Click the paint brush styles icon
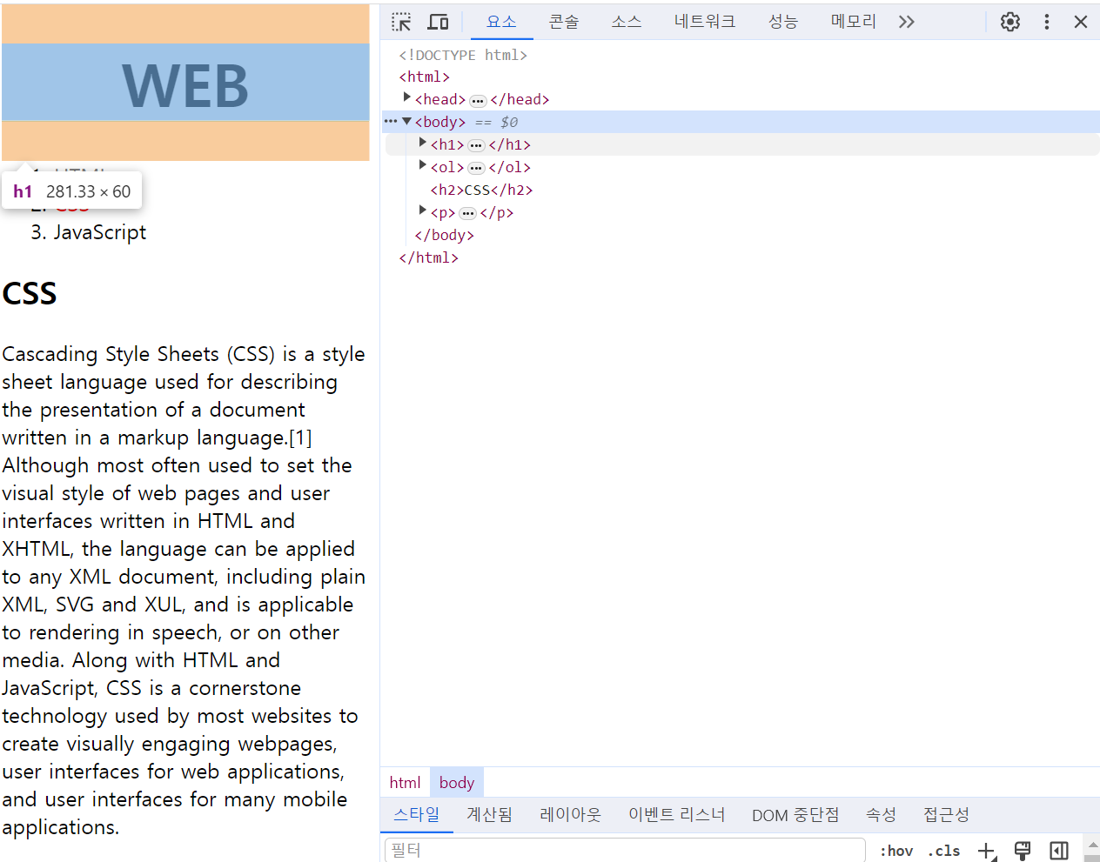This screenshot has height=862, width=1100. (1022, 851)
